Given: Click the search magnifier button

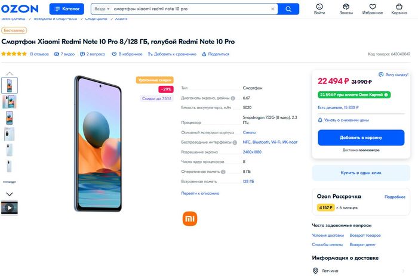Looking at the screenshot, I should point(288,9).
